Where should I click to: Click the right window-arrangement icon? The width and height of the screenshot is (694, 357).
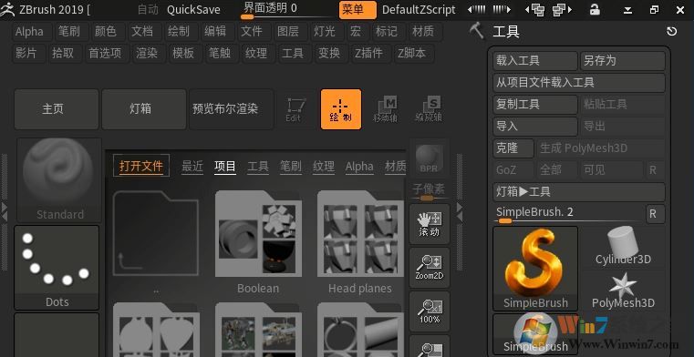pyautogui.click(x=562, y=9)
